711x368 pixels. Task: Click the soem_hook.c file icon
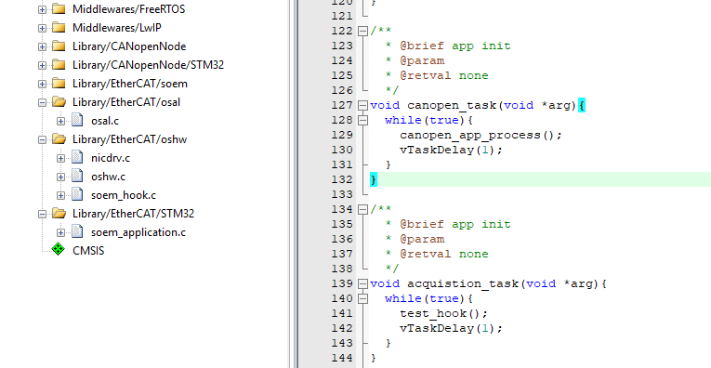77,194
